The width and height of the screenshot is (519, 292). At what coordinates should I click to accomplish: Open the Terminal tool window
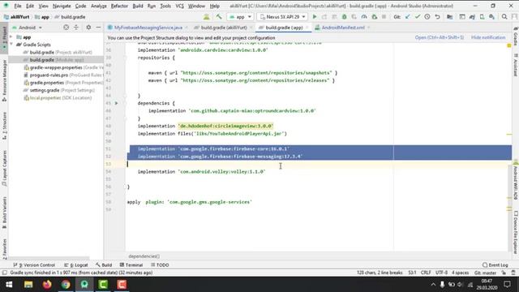coord(131,265)
